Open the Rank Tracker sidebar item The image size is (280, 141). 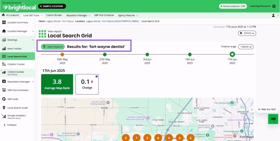click(14, 49)
